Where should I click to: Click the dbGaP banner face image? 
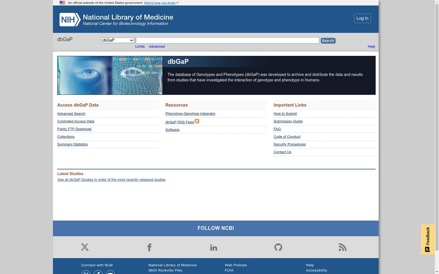110,75
